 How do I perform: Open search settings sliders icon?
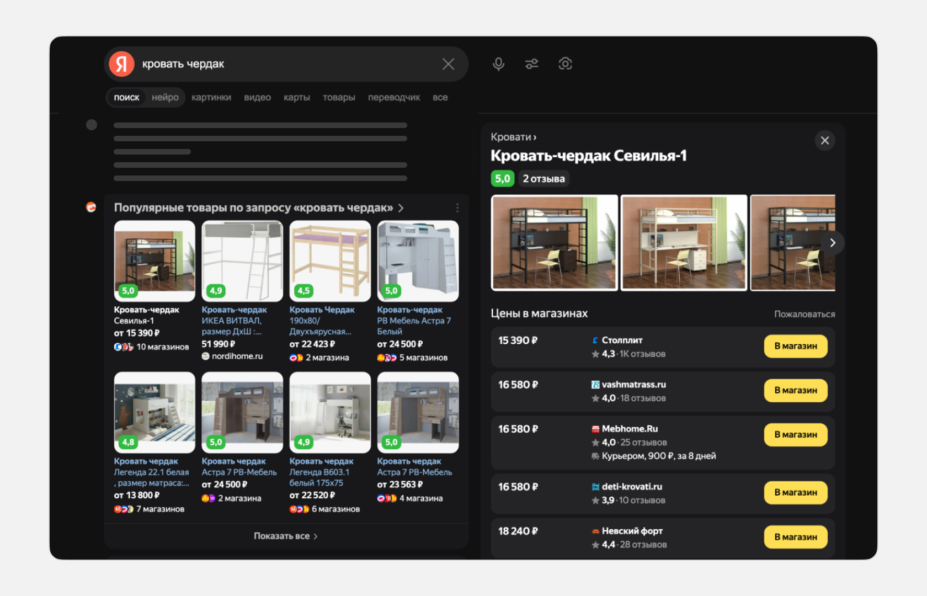[x=532, y=64]
